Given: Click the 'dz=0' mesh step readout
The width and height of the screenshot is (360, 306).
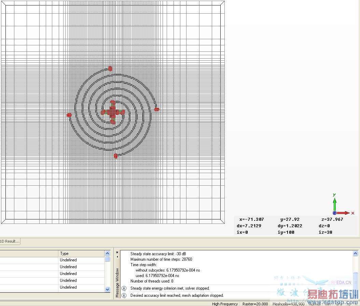Looking at the screenshot, I should (324, 226).
